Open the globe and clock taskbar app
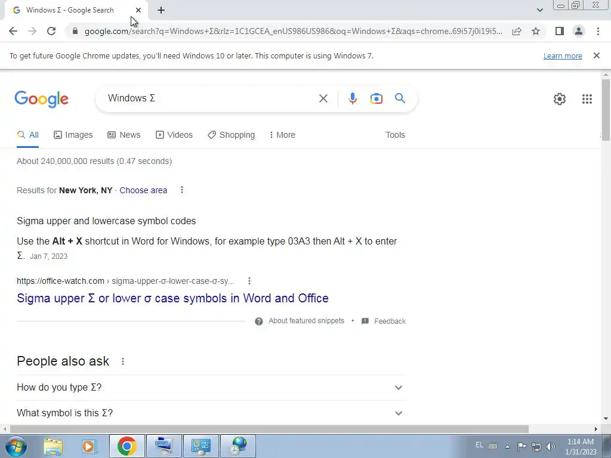The height and width of the screenshot is (458, 611). (x=238, y=446)
